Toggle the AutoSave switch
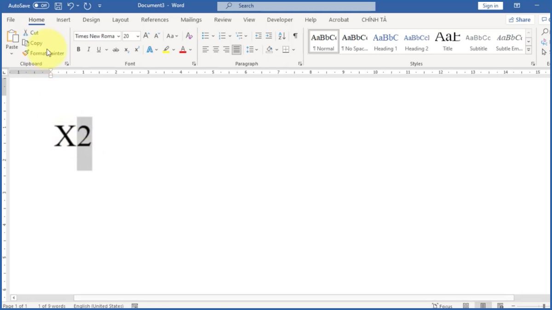The image size is (552, 310). point(41,6)
